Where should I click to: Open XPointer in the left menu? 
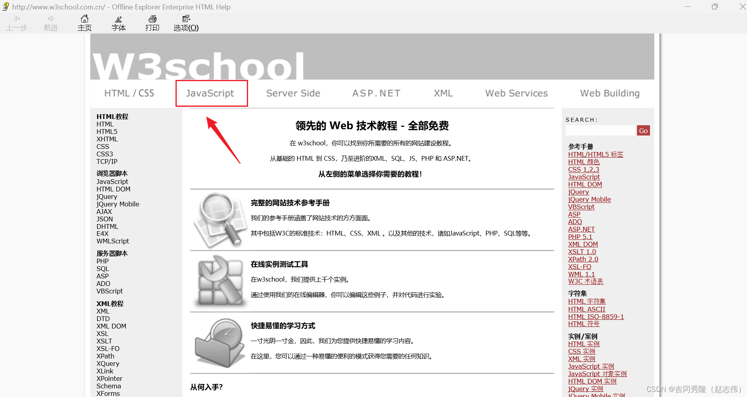109,378
